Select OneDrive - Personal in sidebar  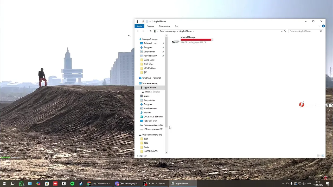pos(151,78)
